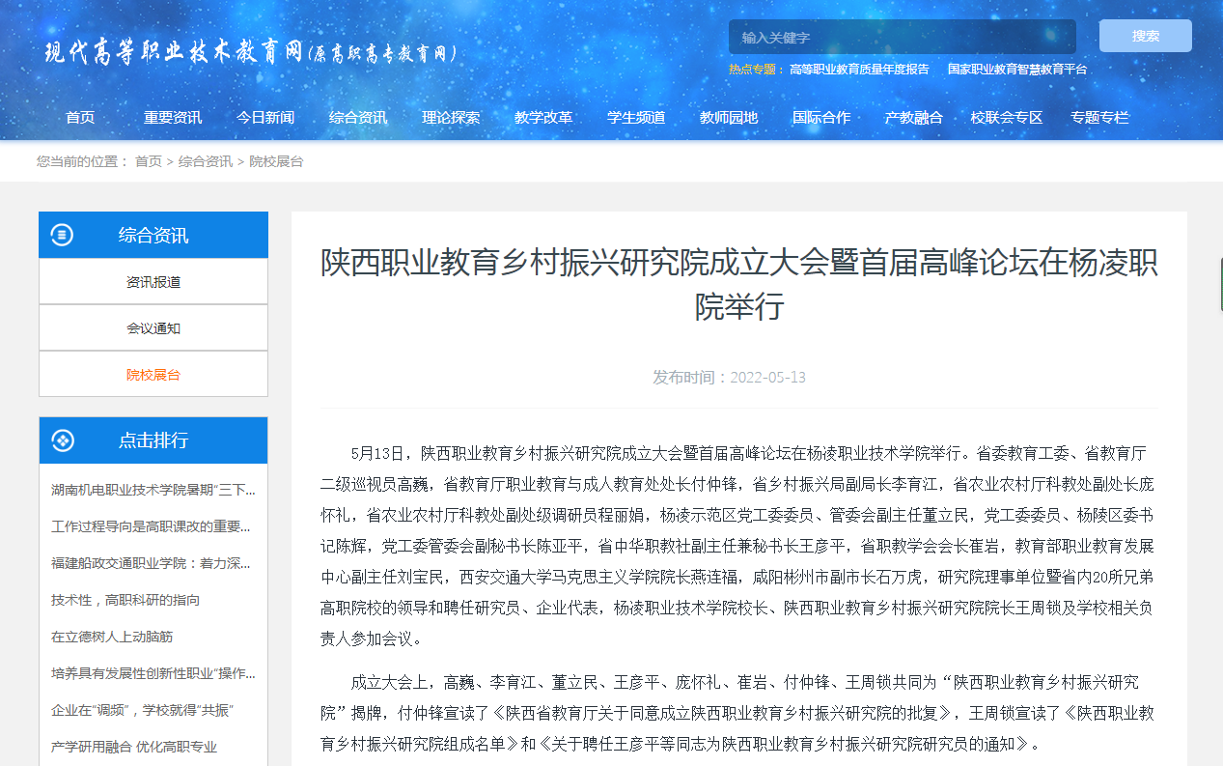The width and height of the screenshot is (1223, 766).
Task: Click the green tab at right edge
Action: click(1219, 284)
